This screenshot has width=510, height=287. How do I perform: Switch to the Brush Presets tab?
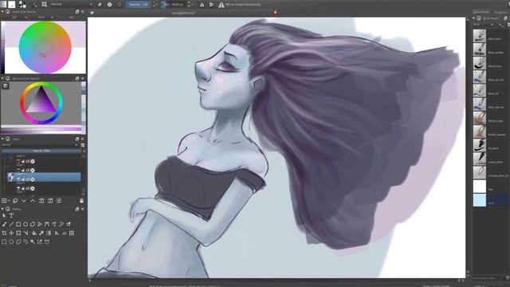coord(481,12)
